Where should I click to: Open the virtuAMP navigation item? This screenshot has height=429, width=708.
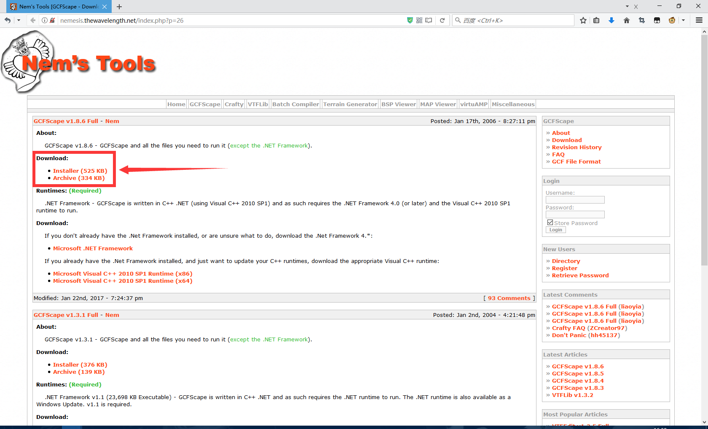[x=474, y=104]
